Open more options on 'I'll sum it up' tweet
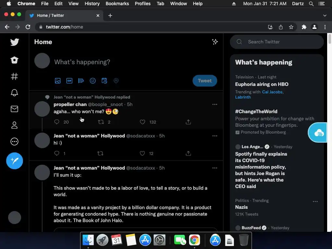The width and height of the screenshot is (332, 249). tap(215, 168)
